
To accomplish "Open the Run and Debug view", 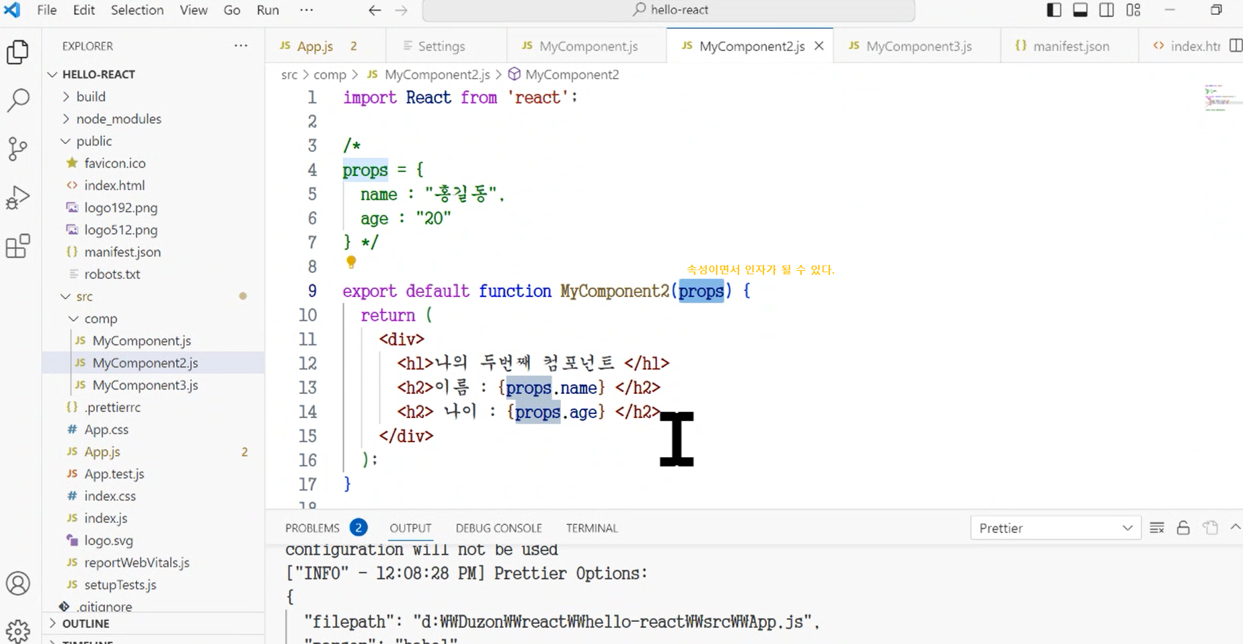I will (17, 198).
